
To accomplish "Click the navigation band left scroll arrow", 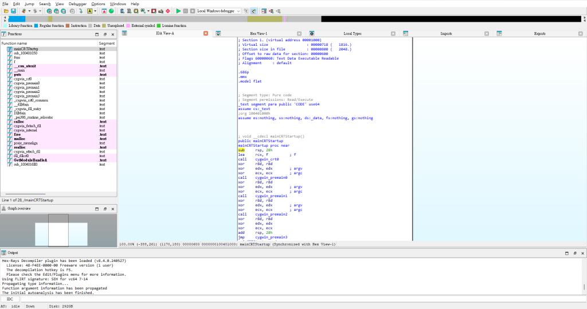I will pos(5,19).
